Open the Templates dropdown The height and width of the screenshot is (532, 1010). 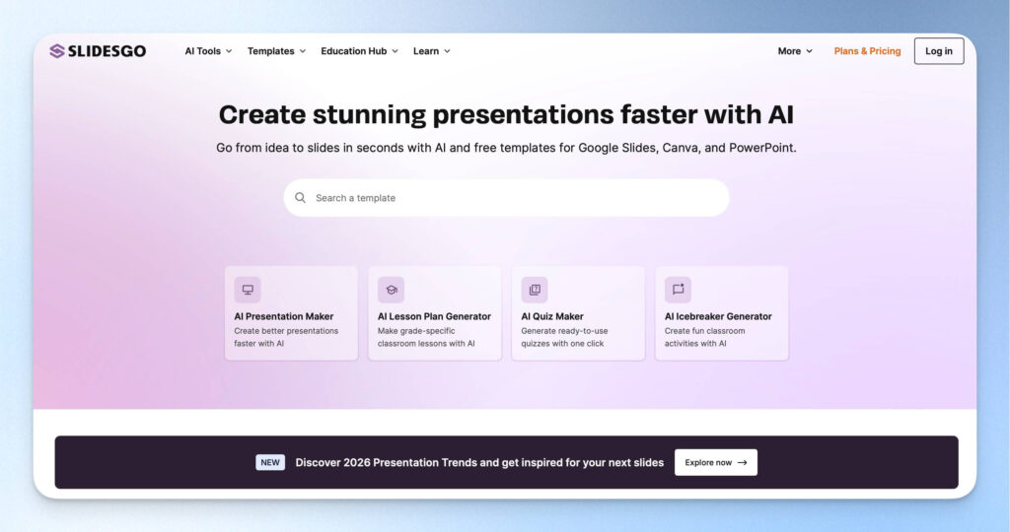point(276,51)
